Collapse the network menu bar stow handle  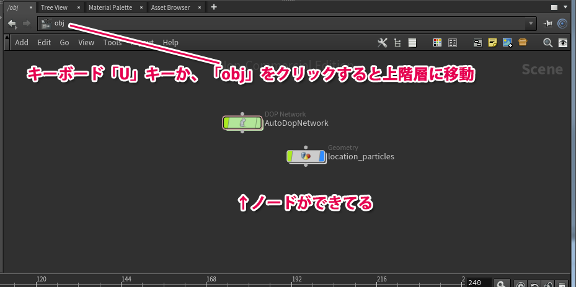pos(7,42)
